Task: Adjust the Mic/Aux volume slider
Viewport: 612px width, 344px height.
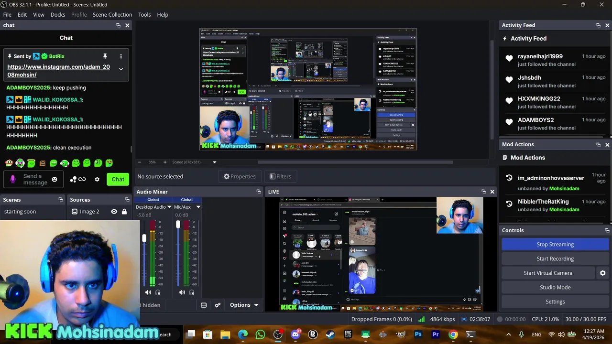Action: pos(178,225)
